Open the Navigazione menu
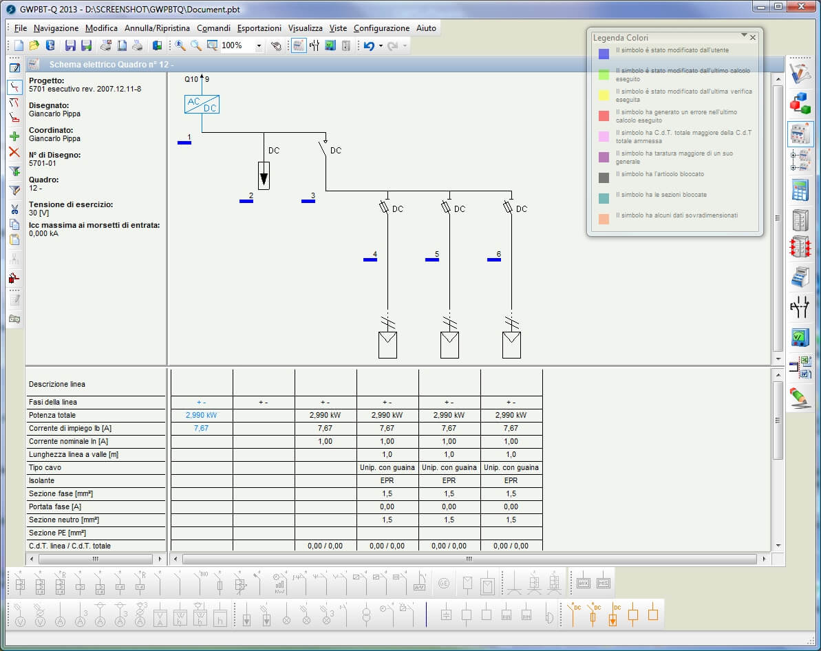Screen dimensions: 821x651 [56, 28]
